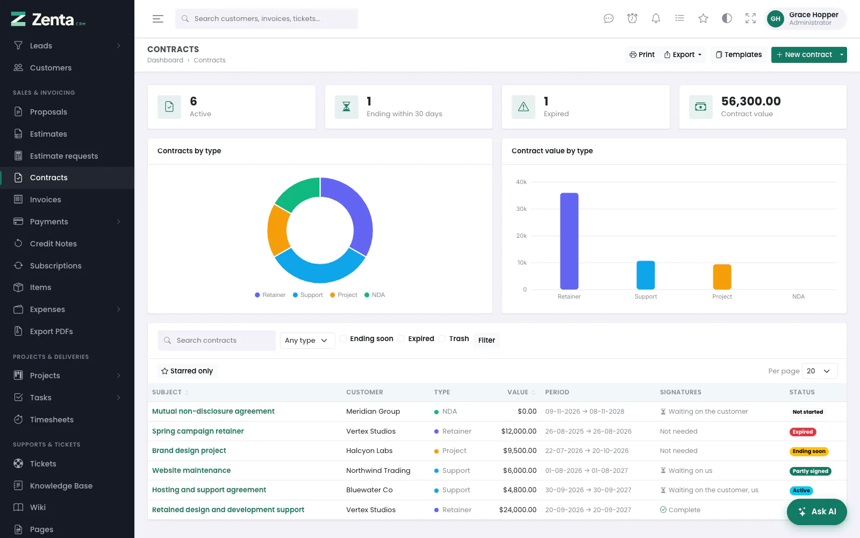Check the Trash filter checkbox
The image size is (860, 538).
tap(442, 339)
